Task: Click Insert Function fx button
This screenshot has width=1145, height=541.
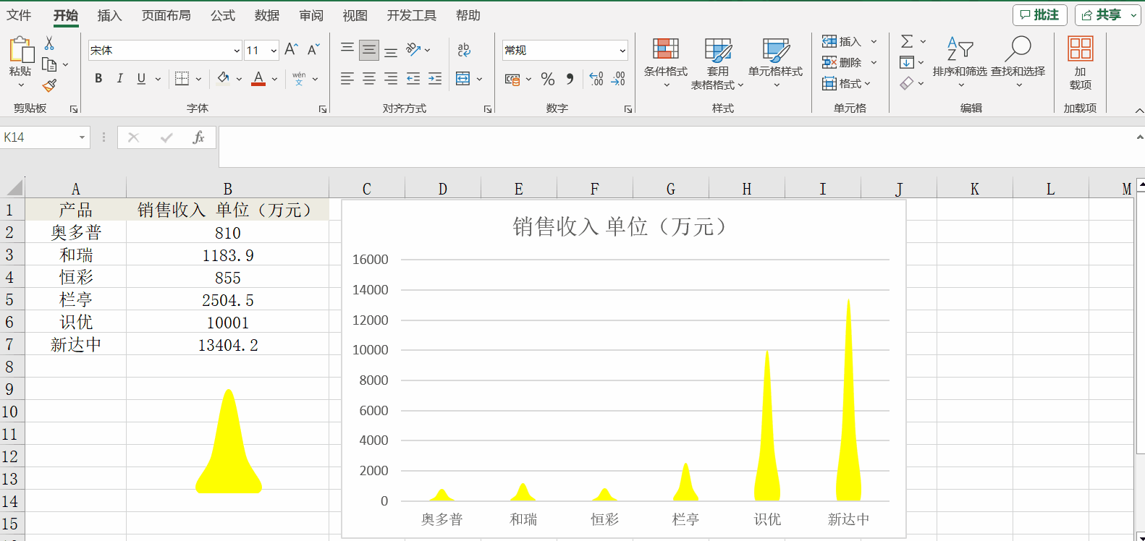Action: click(198, 137)
